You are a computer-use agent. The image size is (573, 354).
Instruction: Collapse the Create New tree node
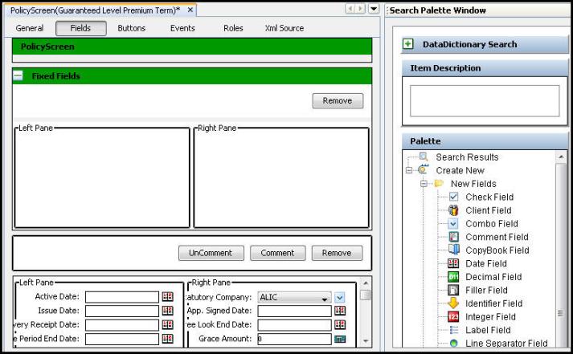pos(409,170)
